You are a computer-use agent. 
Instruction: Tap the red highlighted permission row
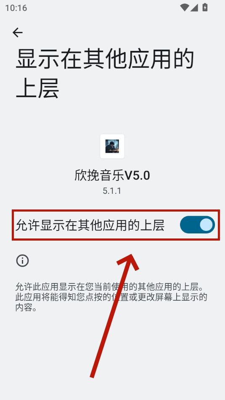(x=116, y=225)
